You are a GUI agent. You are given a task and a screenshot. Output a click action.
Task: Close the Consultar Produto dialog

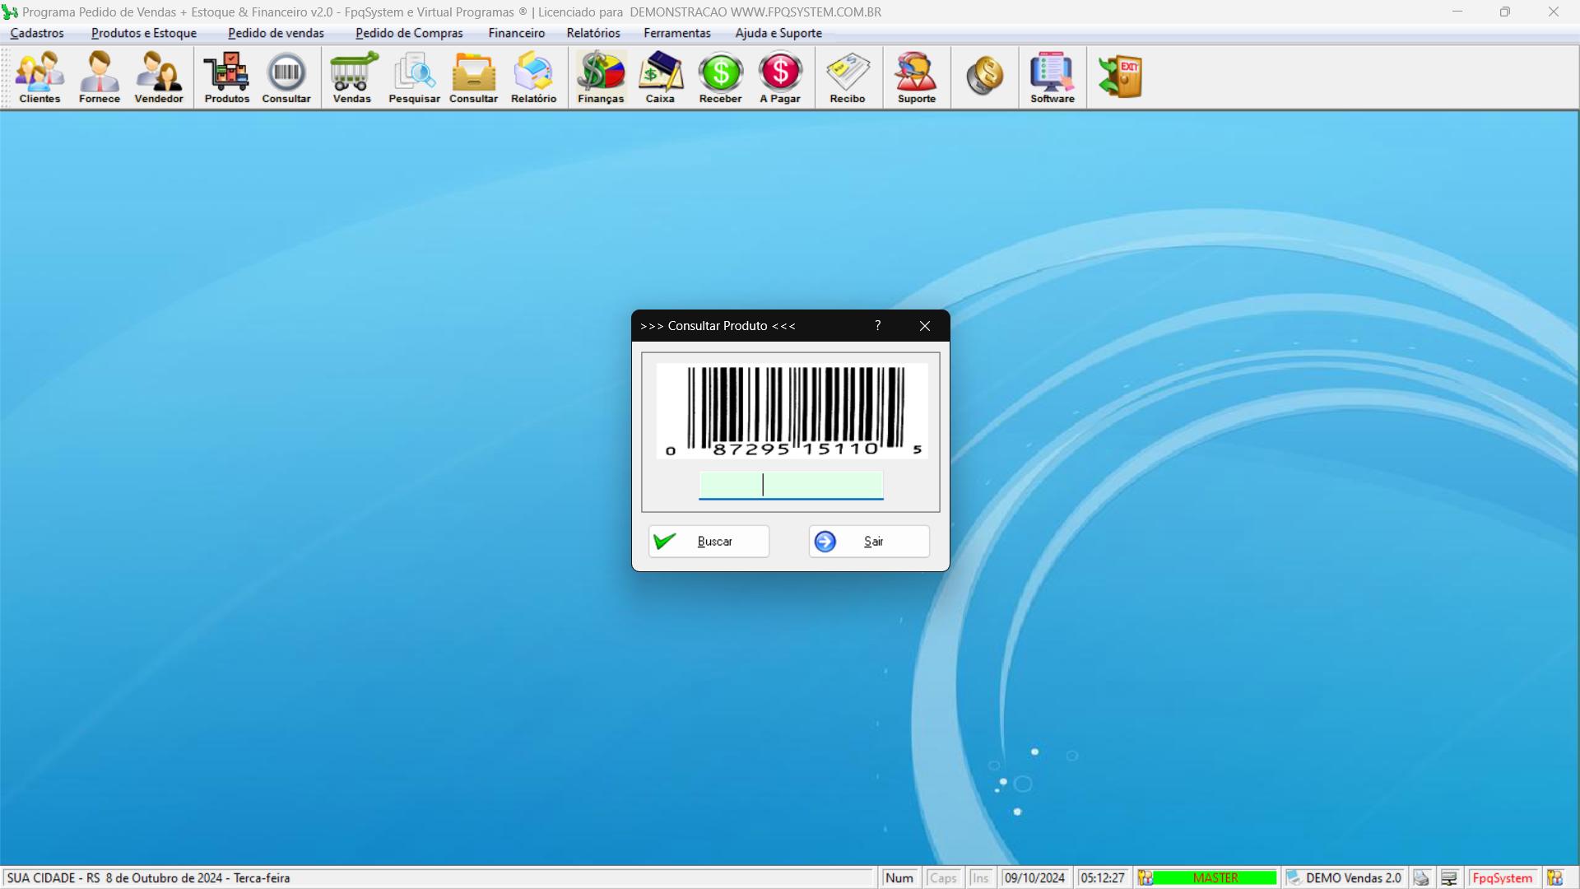(925, 326)
